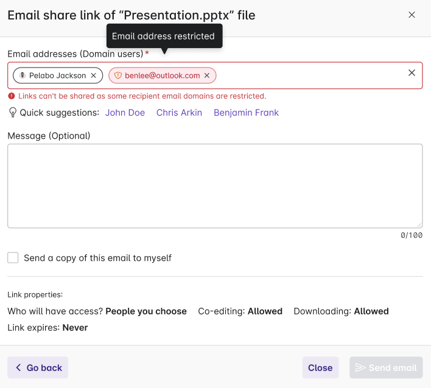Click the Link properties heading
Viewport: 431px width, 388px height.
(35, 294)
